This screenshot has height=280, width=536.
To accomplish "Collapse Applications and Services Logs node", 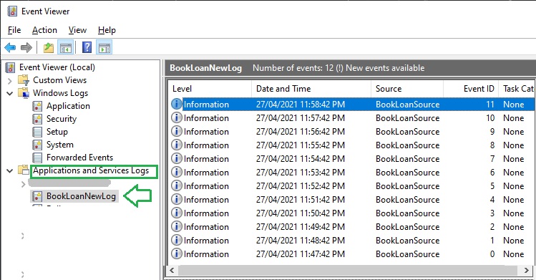I will [x=10, y=170].
